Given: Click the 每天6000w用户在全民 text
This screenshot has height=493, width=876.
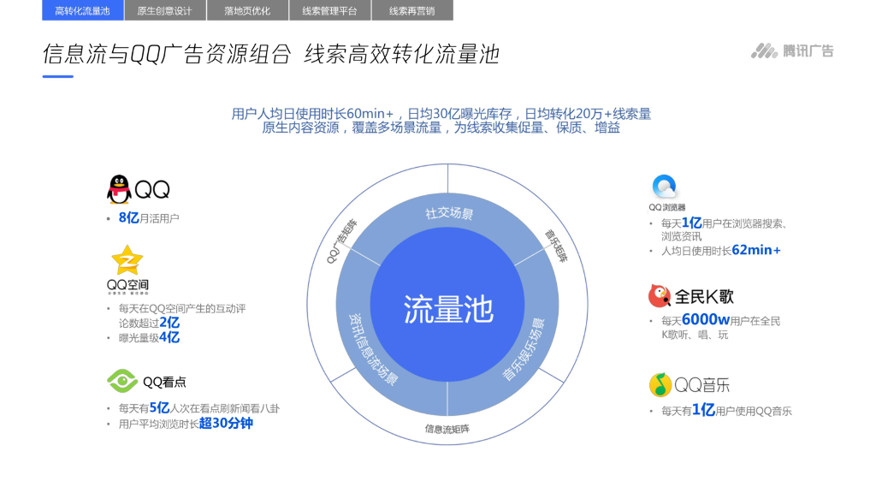Looking at the screenshot, I should pos(720,320).
